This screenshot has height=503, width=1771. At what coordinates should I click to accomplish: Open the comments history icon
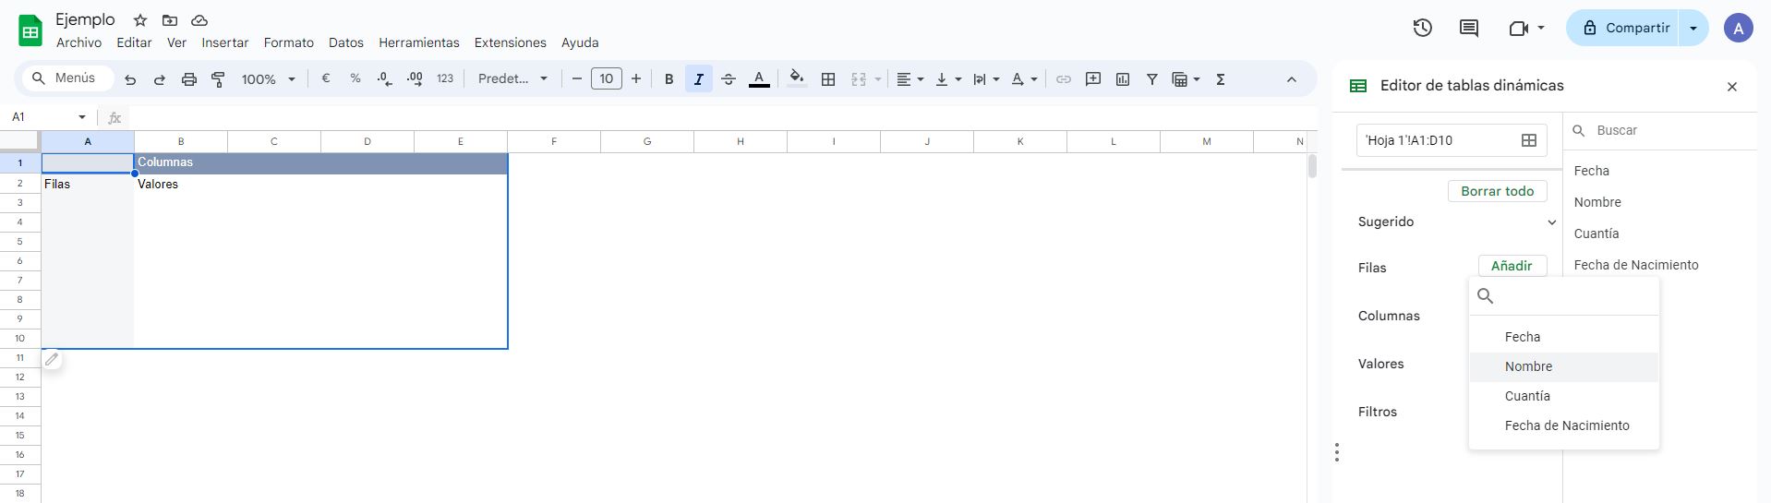pos(1469,28)
